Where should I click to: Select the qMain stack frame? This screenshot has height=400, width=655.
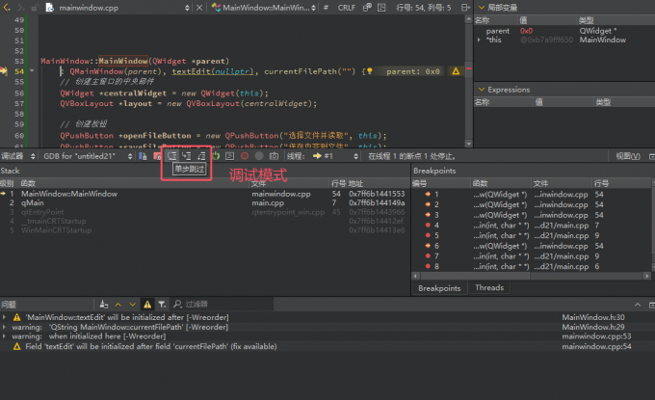[32, 202]
